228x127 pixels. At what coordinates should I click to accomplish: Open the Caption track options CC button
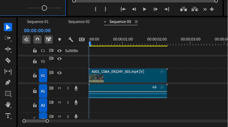coord(82,40)
